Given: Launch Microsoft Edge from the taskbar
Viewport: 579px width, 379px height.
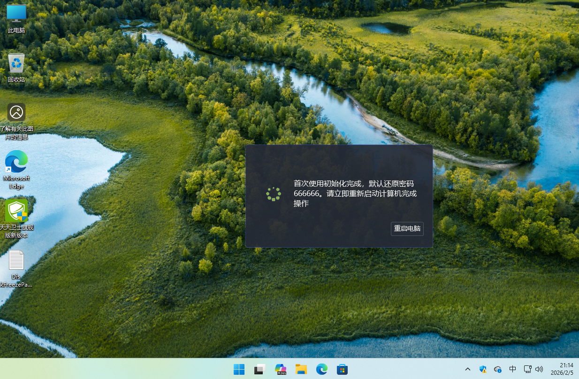Looking at the screenshot, I should [x=321, y=369].
